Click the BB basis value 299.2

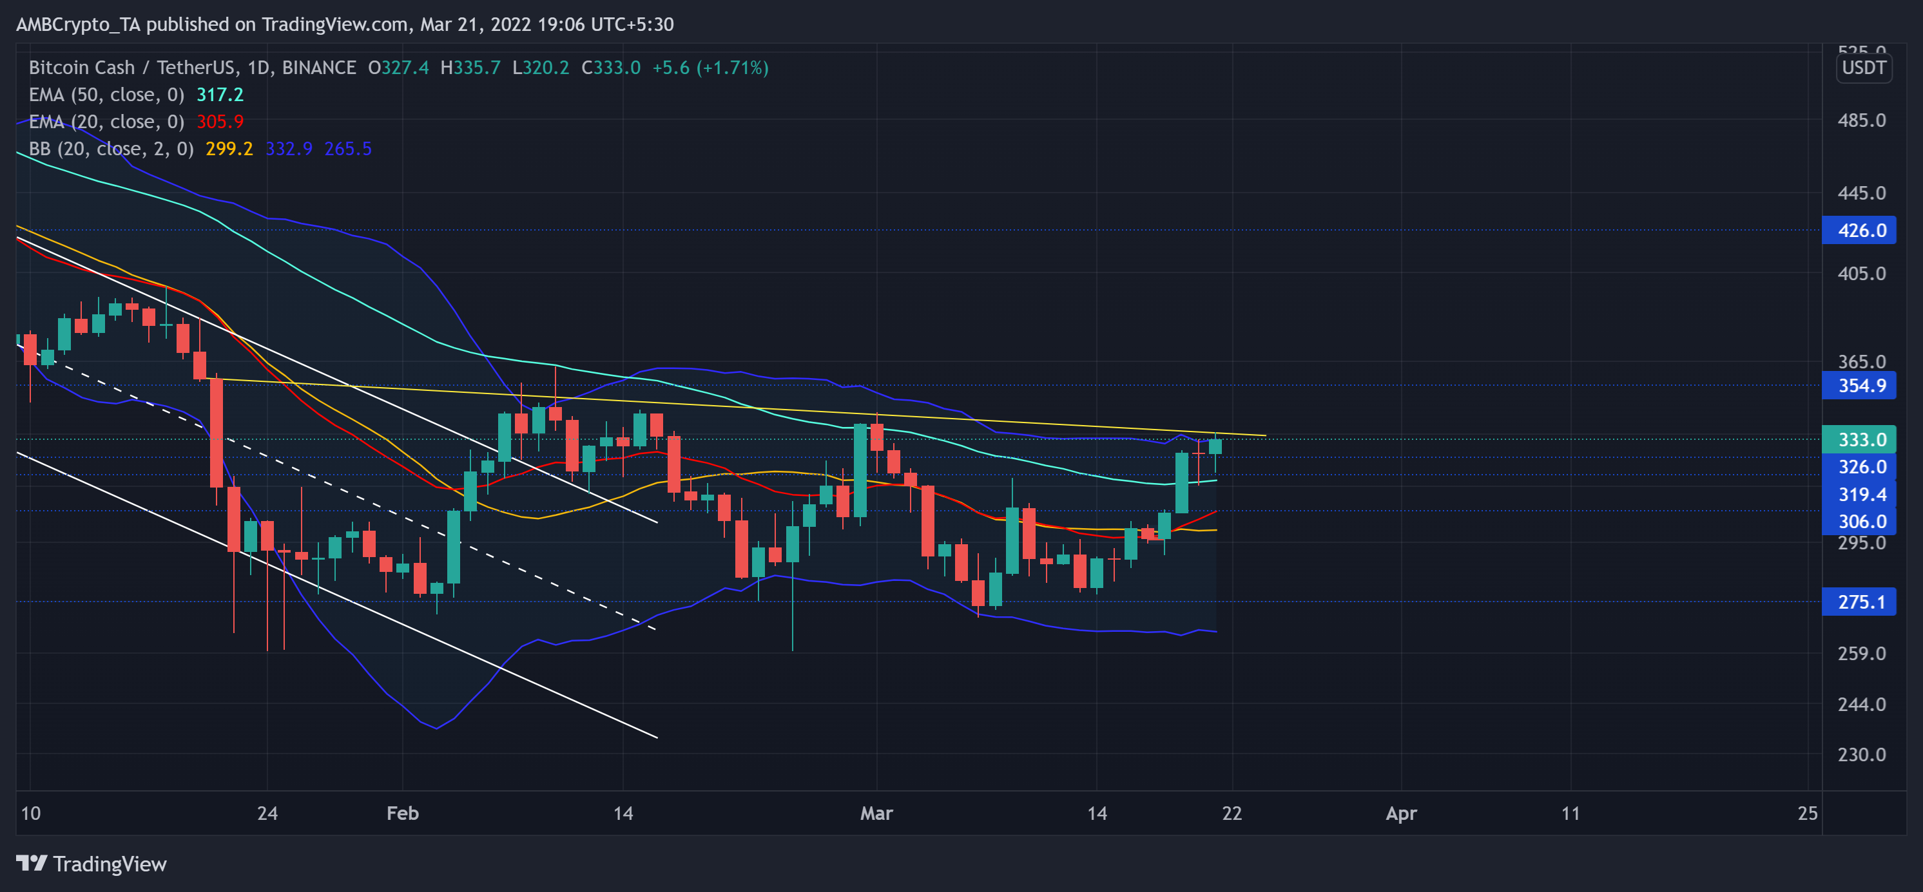click(229, 148)
